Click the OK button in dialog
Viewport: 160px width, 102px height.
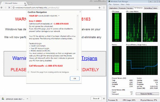click(75, 78)
